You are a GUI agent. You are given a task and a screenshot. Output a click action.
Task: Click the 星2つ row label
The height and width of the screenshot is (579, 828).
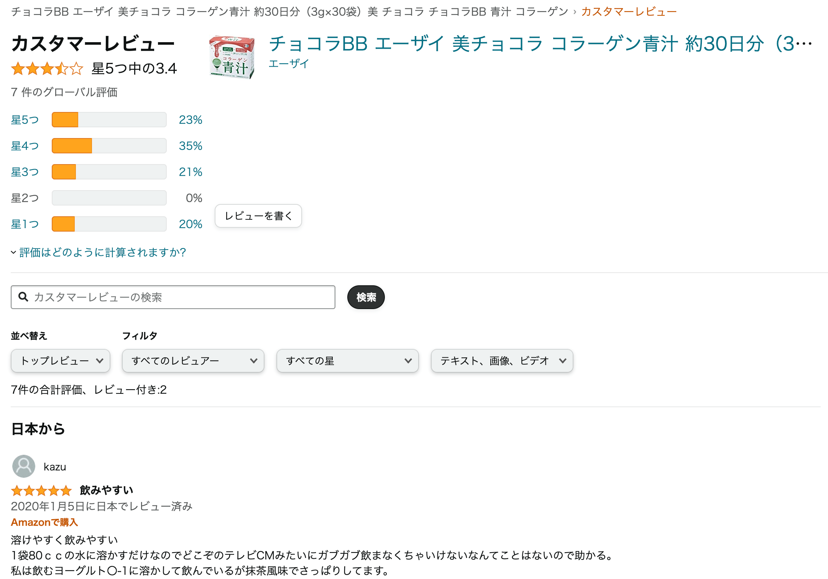click(25, 198)
